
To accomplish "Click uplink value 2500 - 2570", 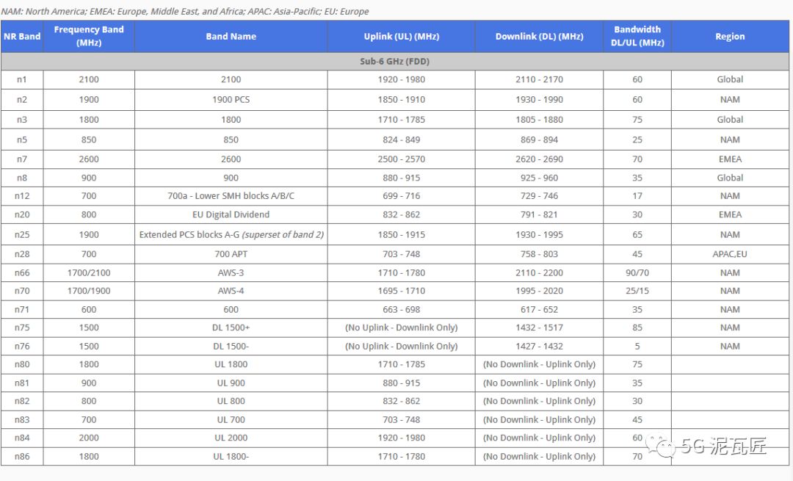I will (401, 159).
